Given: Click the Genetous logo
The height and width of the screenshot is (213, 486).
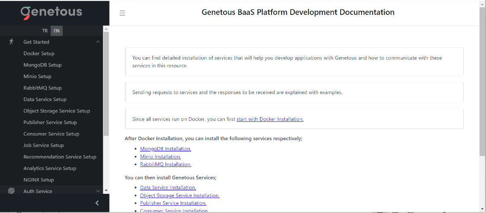Looking at the screenshot, I should pos(52,12).
